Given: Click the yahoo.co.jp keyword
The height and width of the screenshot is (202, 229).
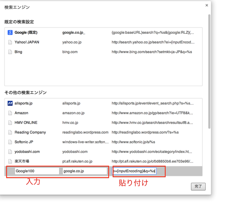Looking at the screenshot, I should (72, 42).
